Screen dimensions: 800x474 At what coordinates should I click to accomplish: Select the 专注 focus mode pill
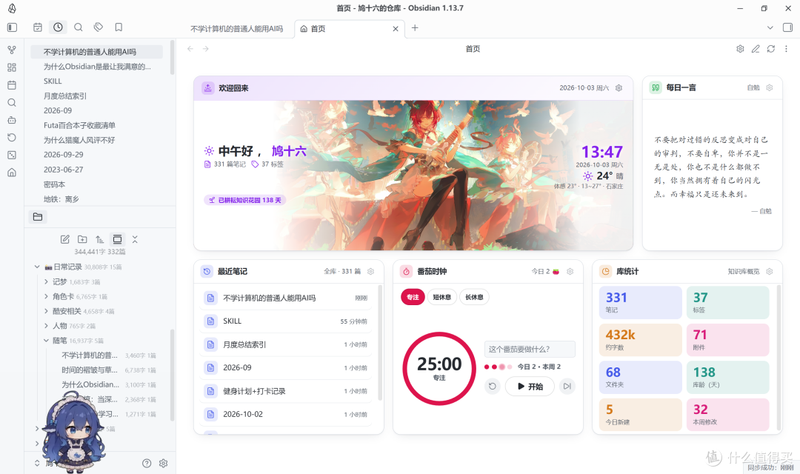tap(413, 297)
